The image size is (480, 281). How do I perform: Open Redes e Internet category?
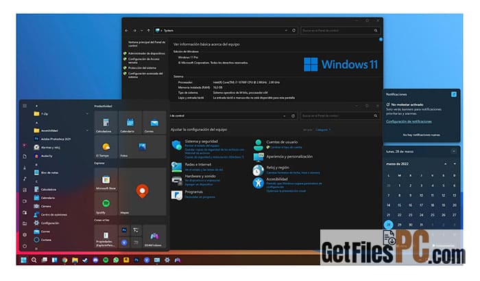pyautogui.click(x=197, y=164)
